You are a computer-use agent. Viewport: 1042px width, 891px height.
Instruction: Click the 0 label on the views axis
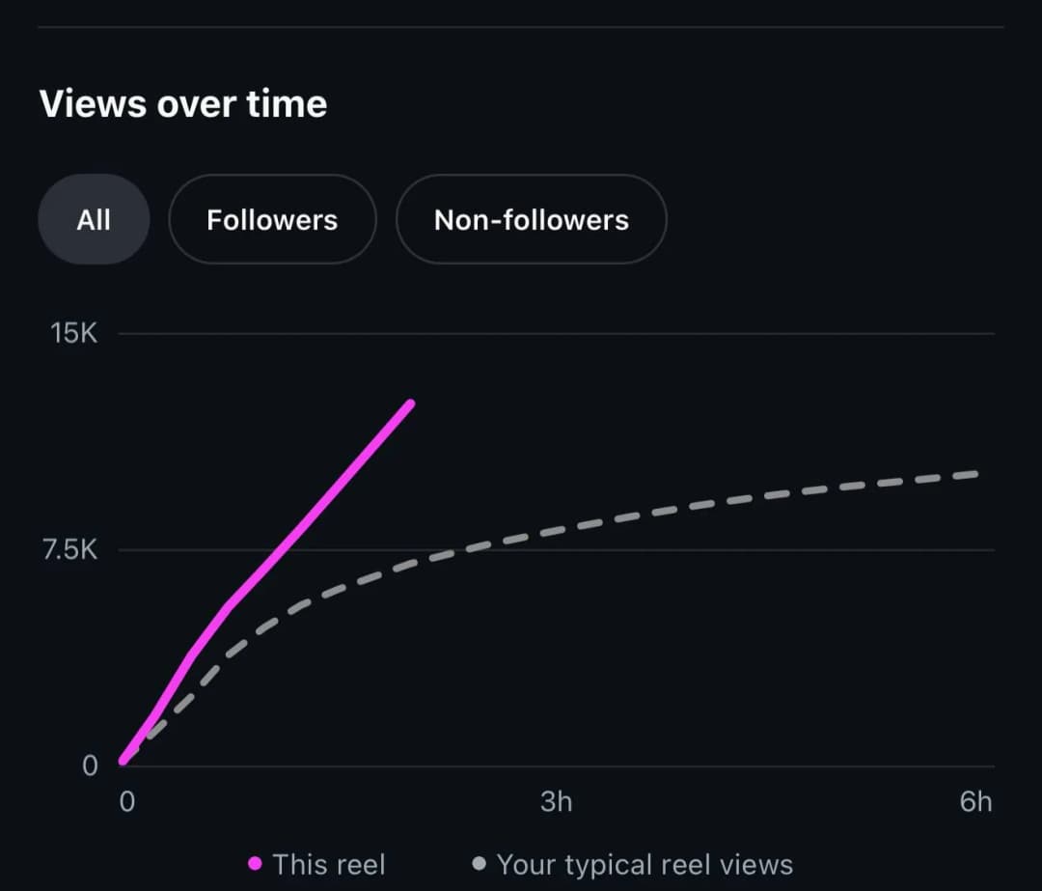click(90, 766)
